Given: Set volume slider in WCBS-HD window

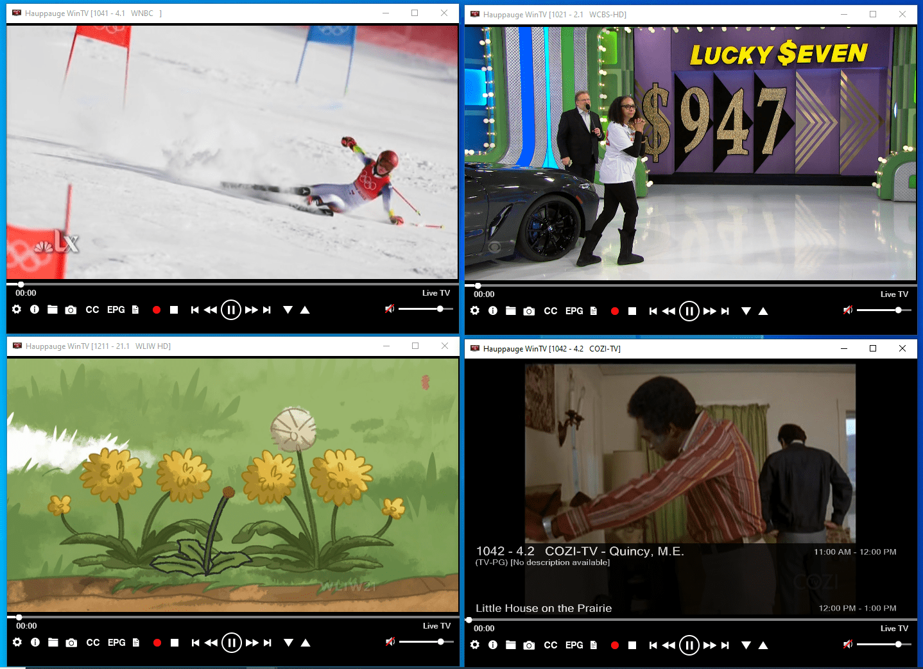Looking at the screenshot, I should tap(884, 310).
